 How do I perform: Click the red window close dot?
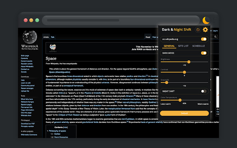click(26, 20)
